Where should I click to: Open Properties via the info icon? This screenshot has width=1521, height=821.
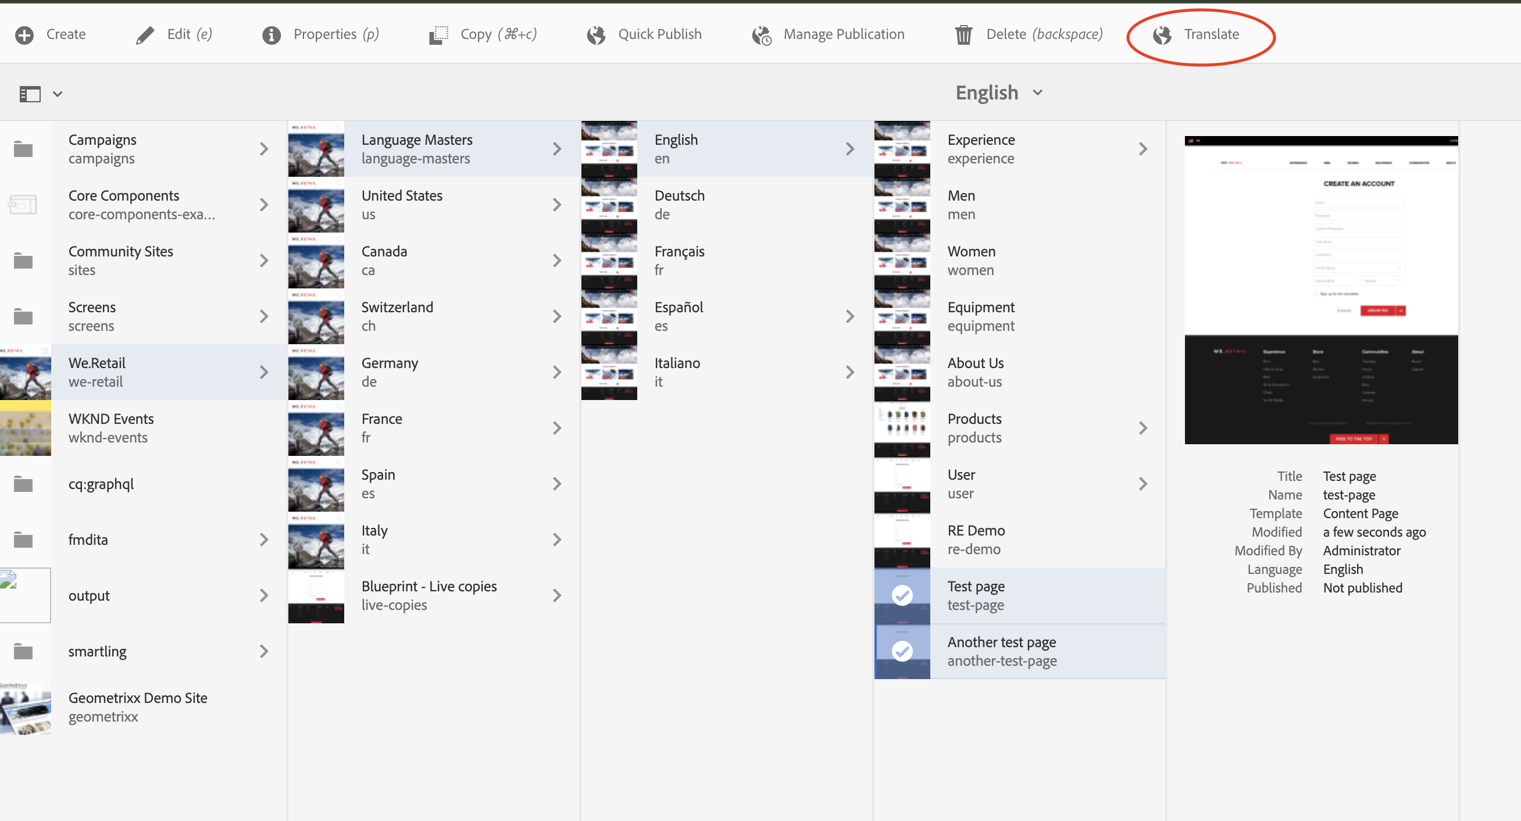coord(271,35)
